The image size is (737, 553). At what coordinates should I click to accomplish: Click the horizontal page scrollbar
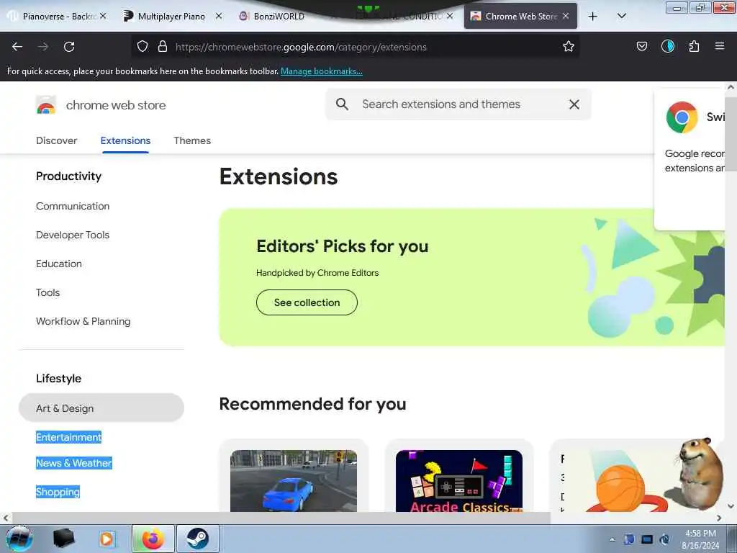(280, 518)
